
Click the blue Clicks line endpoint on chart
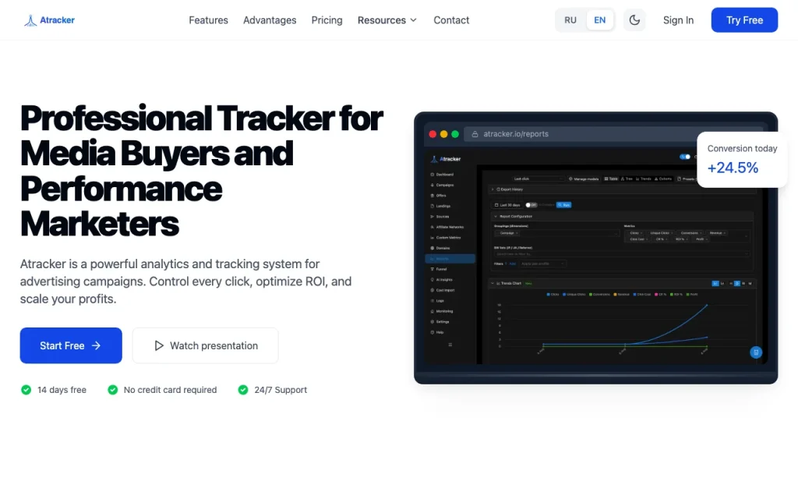pyautogui.click(x=706, y=305)
